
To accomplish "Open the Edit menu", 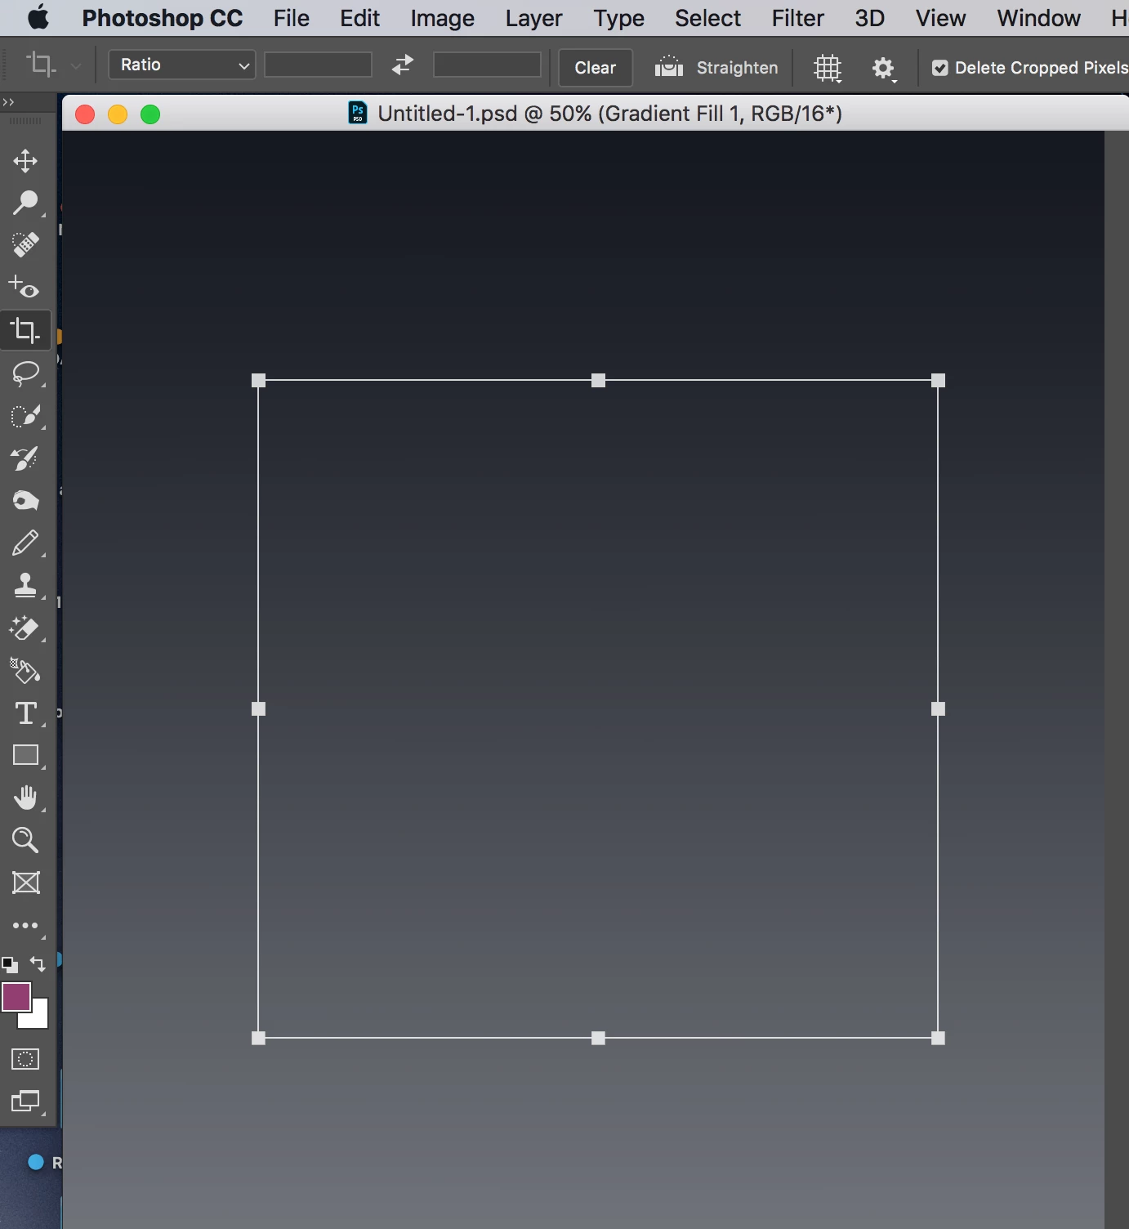I will [x=360, y=18].
